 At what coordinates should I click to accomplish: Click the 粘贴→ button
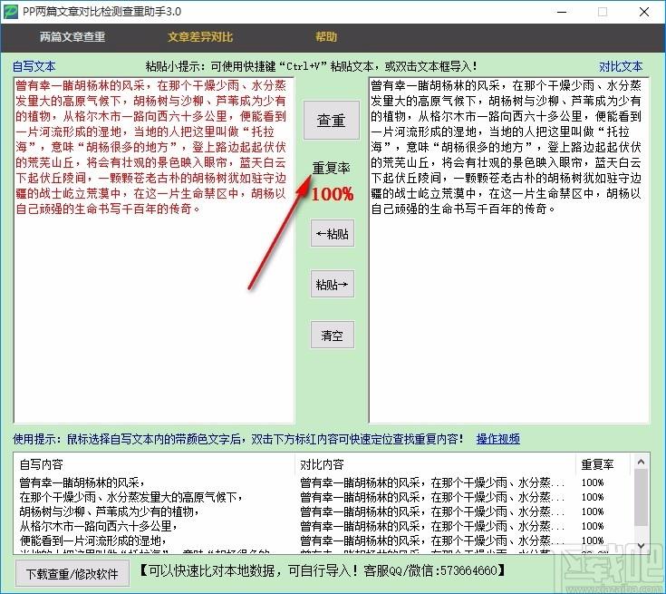click(x=333, y=284)
